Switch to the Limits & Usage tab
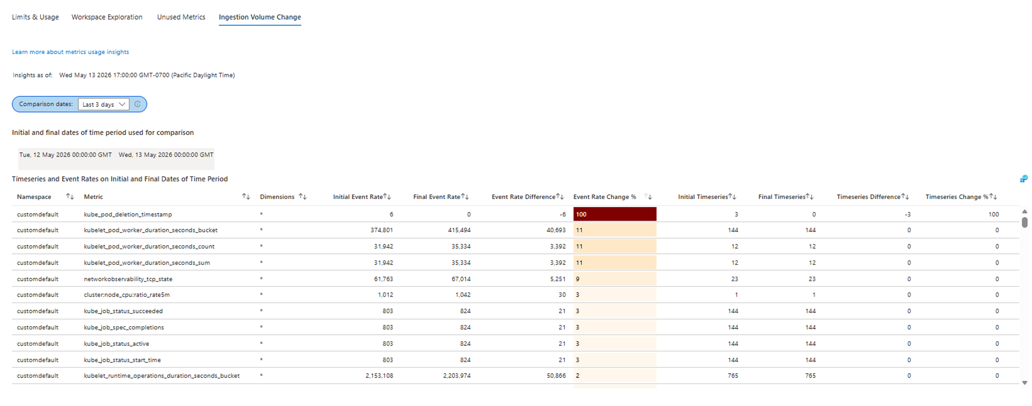Screen dimensions: 1032x406 (x=35, y=17)
